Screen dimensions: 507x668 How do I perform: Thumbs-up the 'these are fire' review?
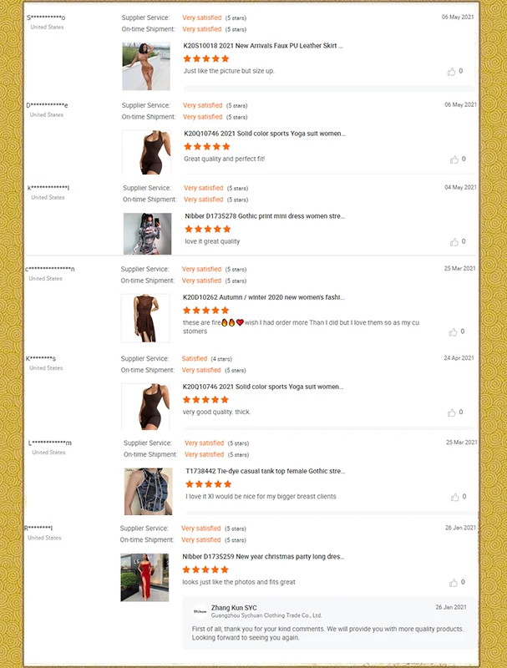(453, 331)
